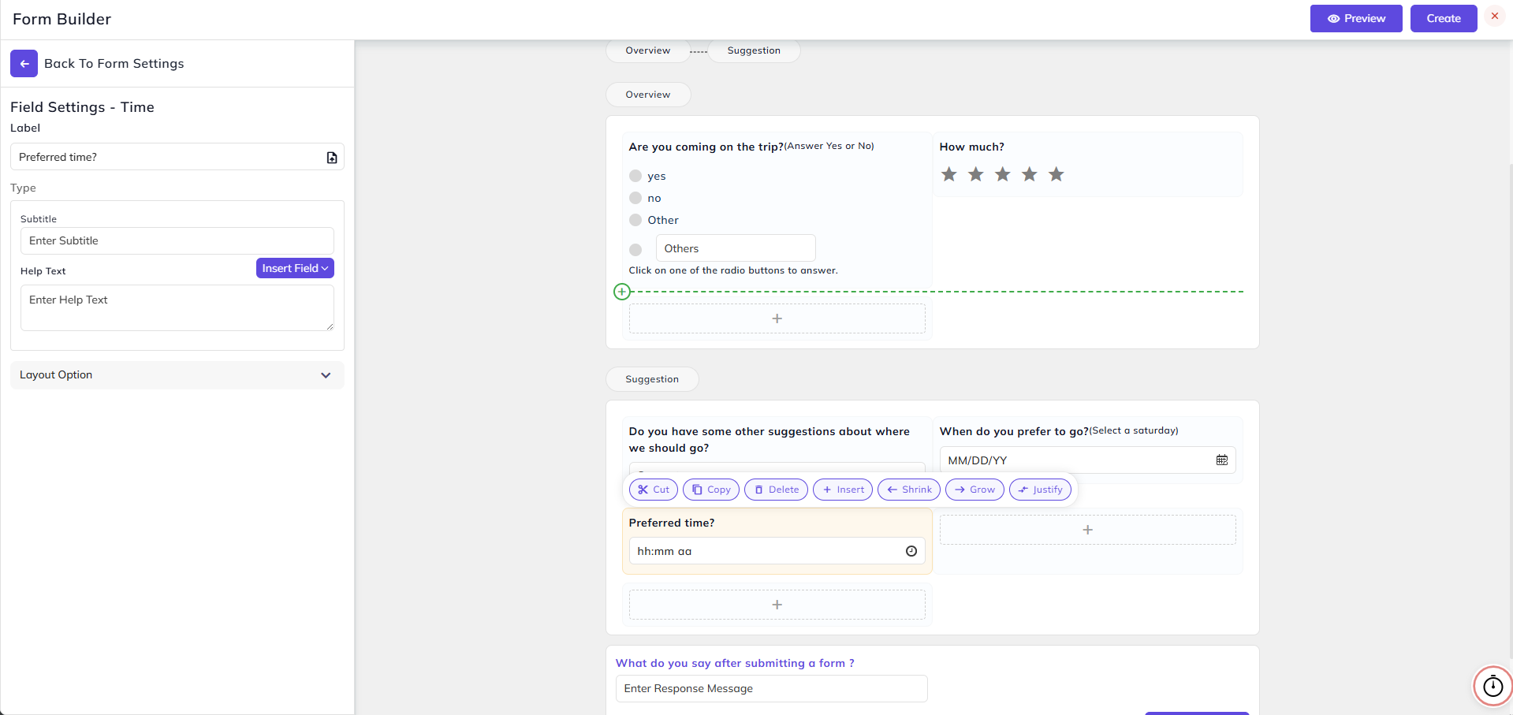1513x715 pixels.
Task: Click 'What do you say after submitting' text
Action: [735, 663]
